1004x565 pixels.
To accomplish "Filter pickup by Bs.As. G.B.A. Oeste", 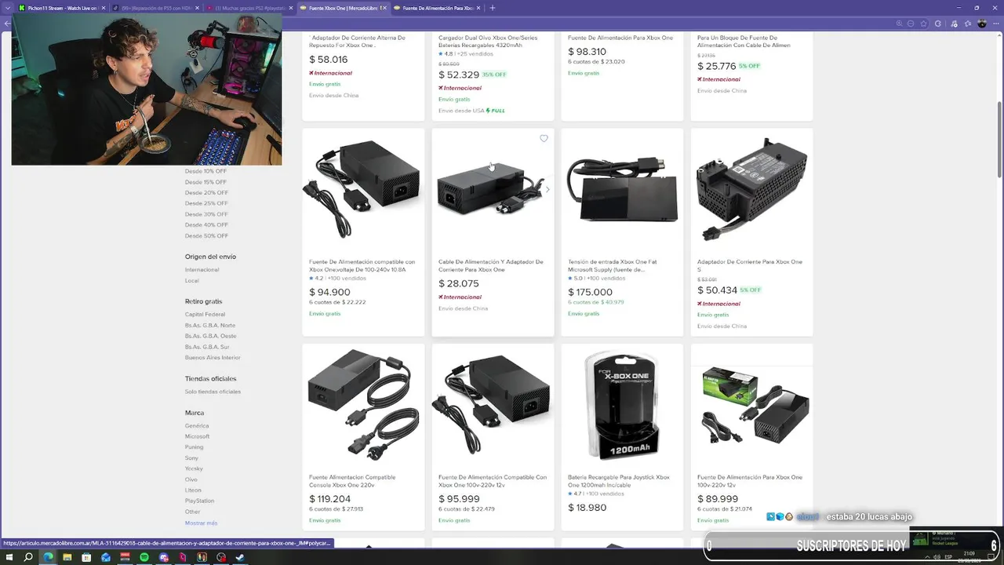I will pos(210,336).
